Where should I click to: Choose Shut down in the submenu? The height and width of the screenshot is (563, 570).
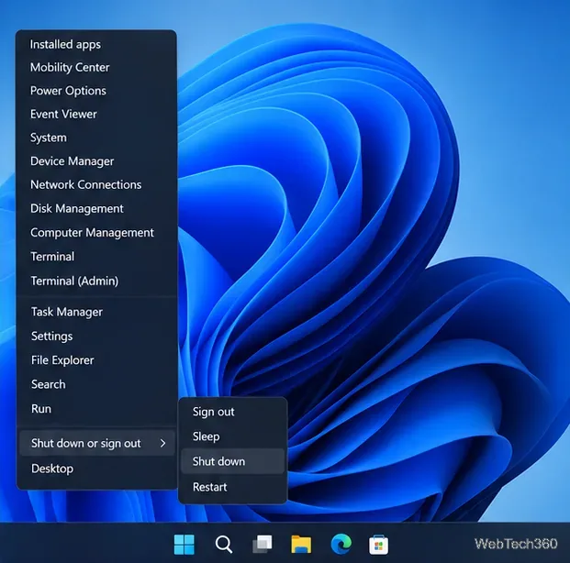point(232,461)
